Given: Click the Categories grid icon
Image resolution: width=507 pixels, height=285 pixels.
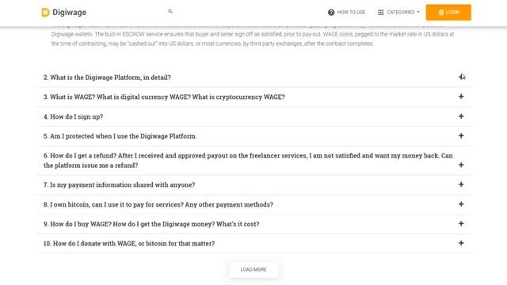Looking at the screenshot, I should click(x=380, y=13).
